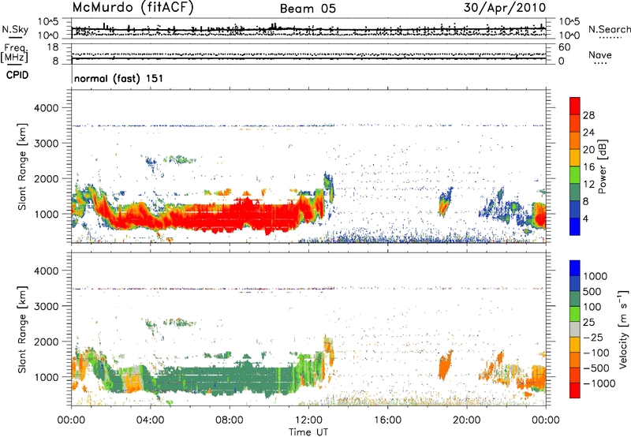
Task: Select the Slant Range label of Velocity panel
Action: [22, 330]
